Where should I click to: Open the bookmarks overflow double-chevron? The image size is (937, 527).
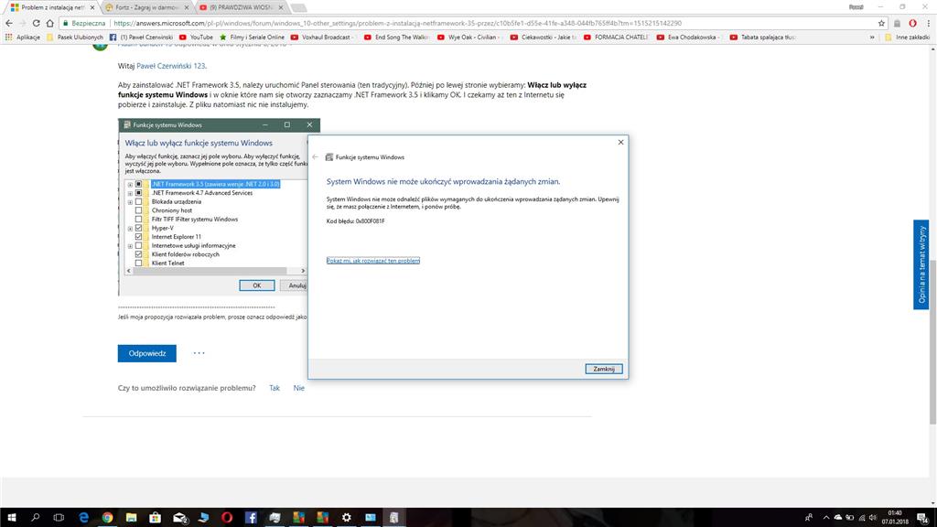pos(872,37)
